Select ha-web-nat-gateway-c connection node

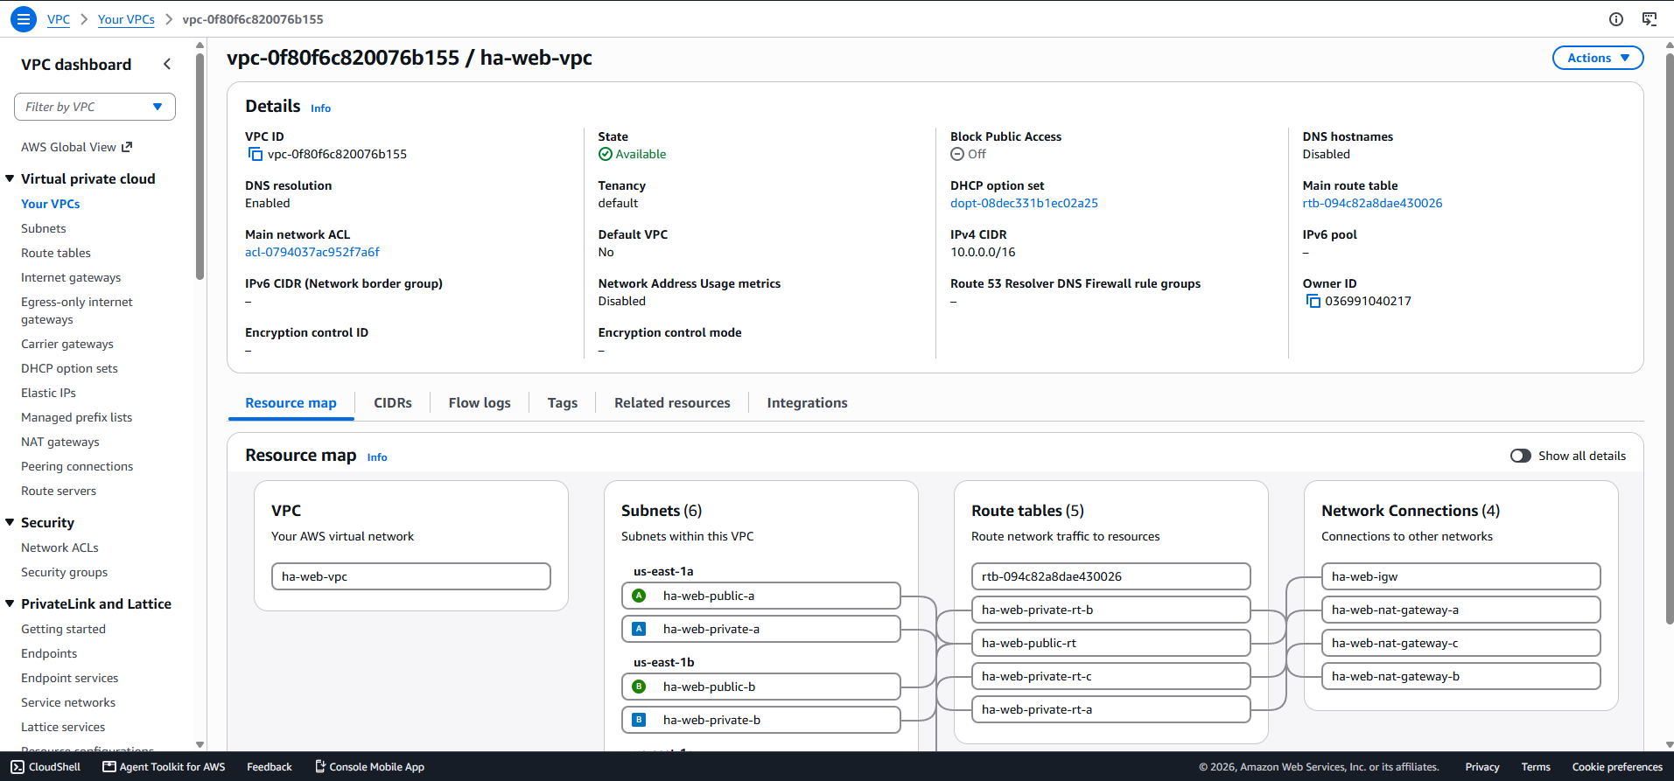1461,643
